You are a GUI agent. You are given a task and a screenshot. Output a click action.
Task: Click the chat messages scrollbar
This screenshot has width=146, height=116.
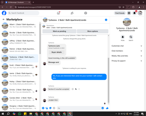point(108,80)
